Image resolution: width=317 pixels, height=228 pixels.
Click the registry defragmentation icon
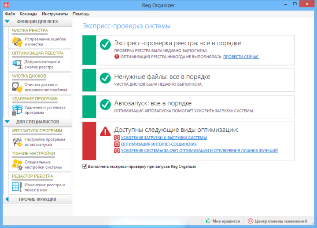pyautogui.click(x=17, y=65)
